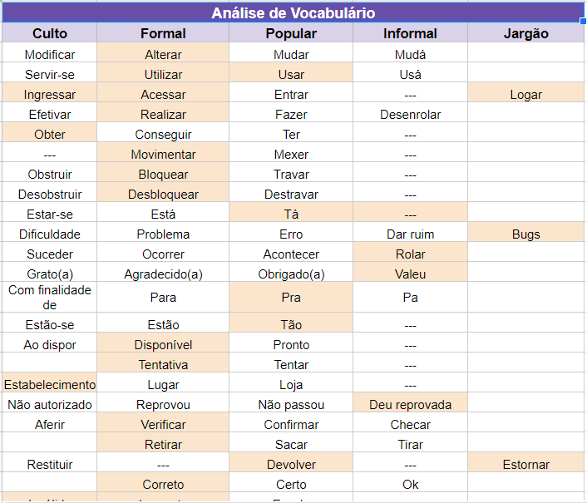Screen dimensions: 587x503
Task: Select the 'Formal' column header cell
Action: click(163, 34)
